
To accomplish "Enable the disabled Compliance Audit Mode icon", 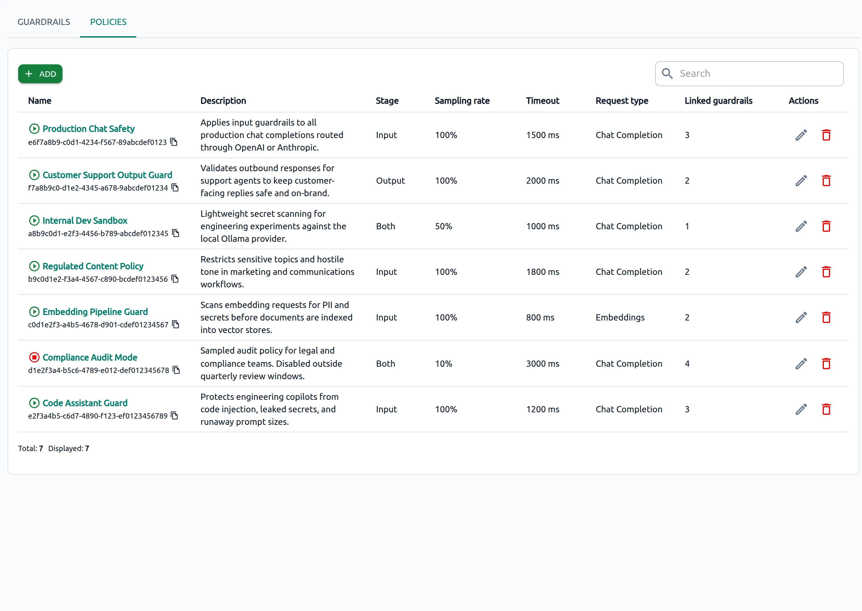I will coord(34,357).
